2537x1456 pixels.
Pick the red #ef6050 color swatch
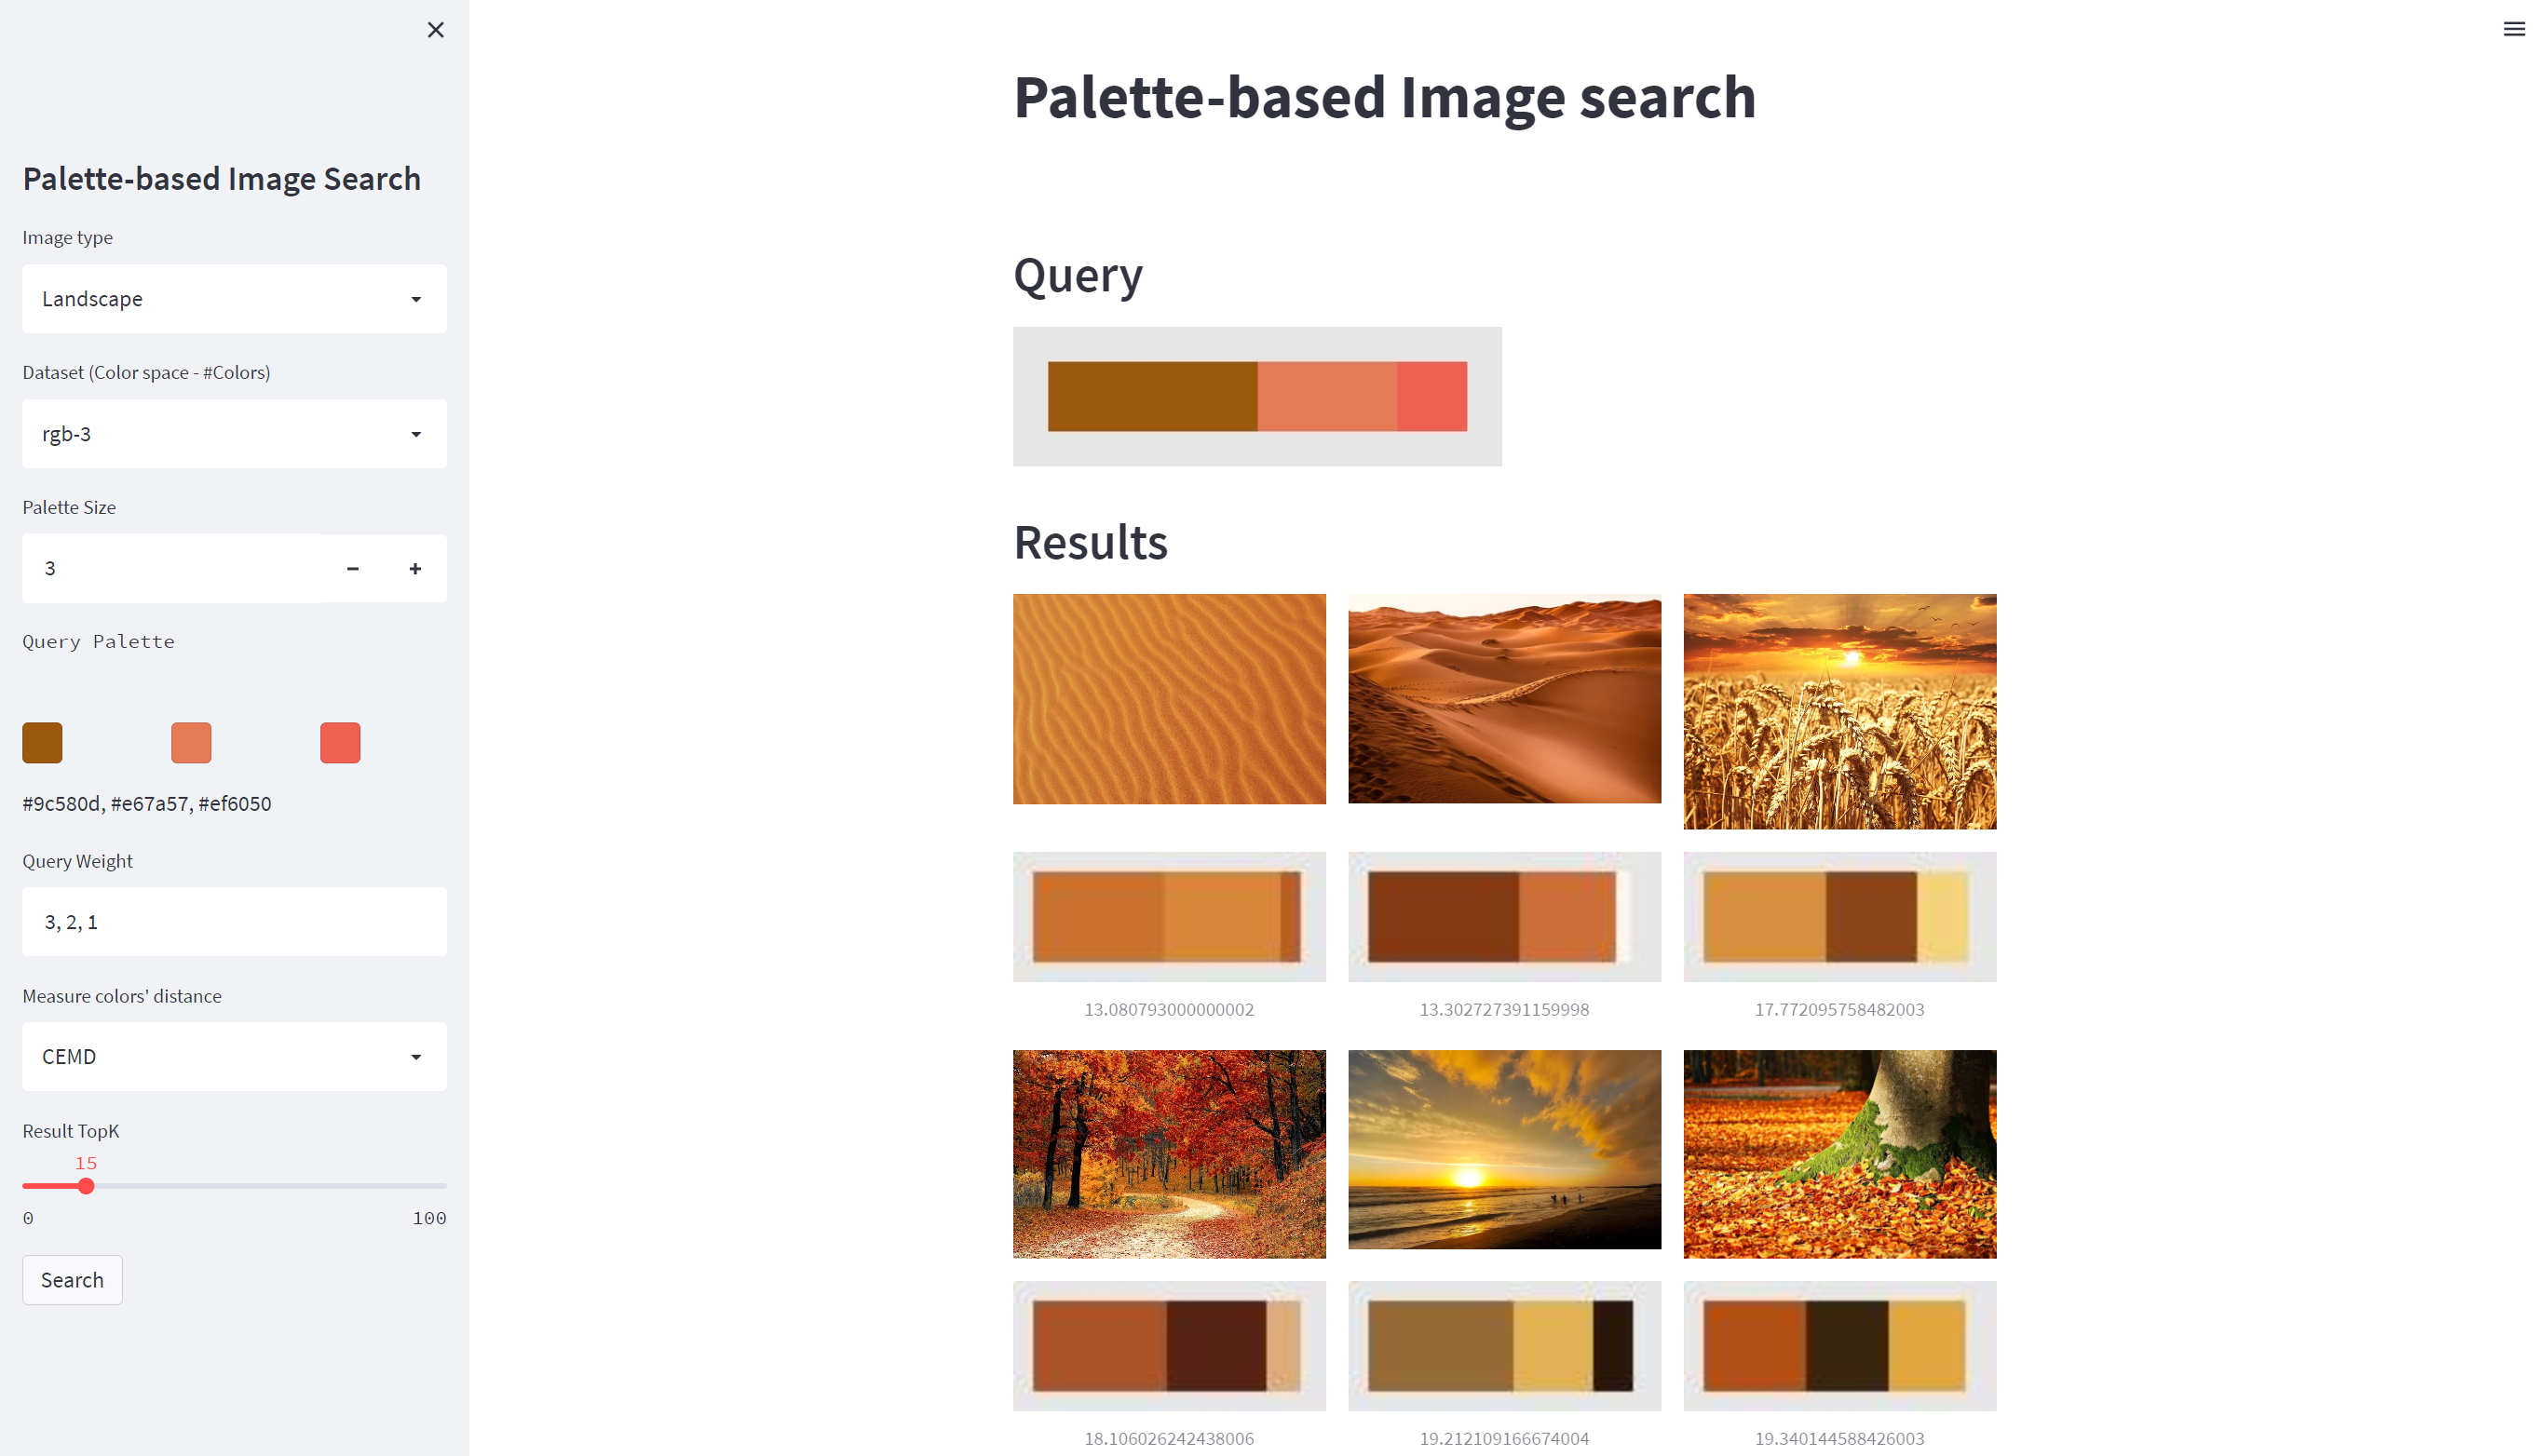coord(340,743)
